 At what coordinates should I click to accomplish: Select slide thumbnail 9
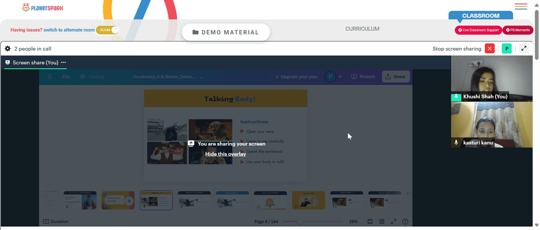(x=194, y=200)
